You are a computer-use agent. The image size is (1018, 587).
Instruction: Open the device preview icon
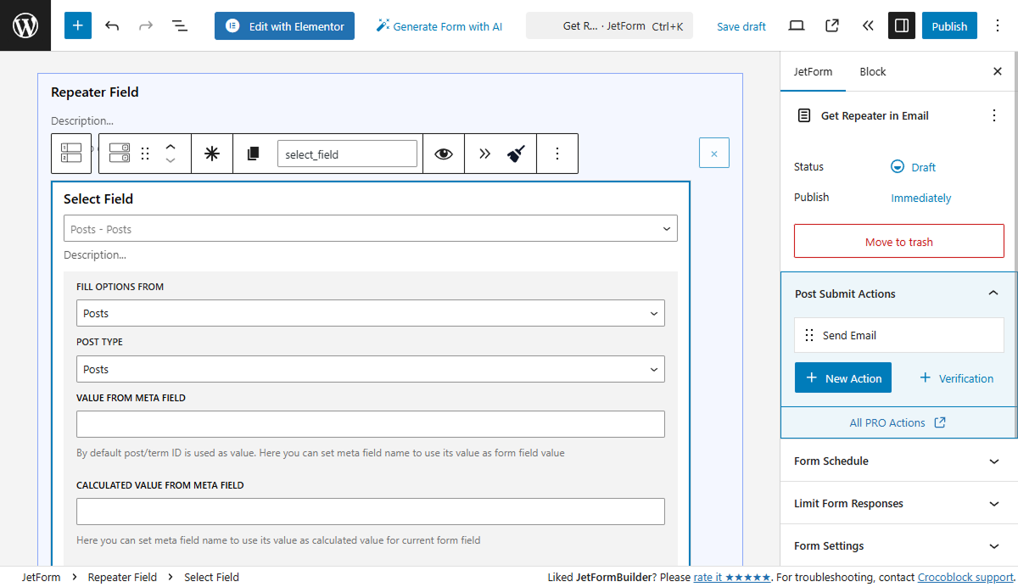pos(797,26)
